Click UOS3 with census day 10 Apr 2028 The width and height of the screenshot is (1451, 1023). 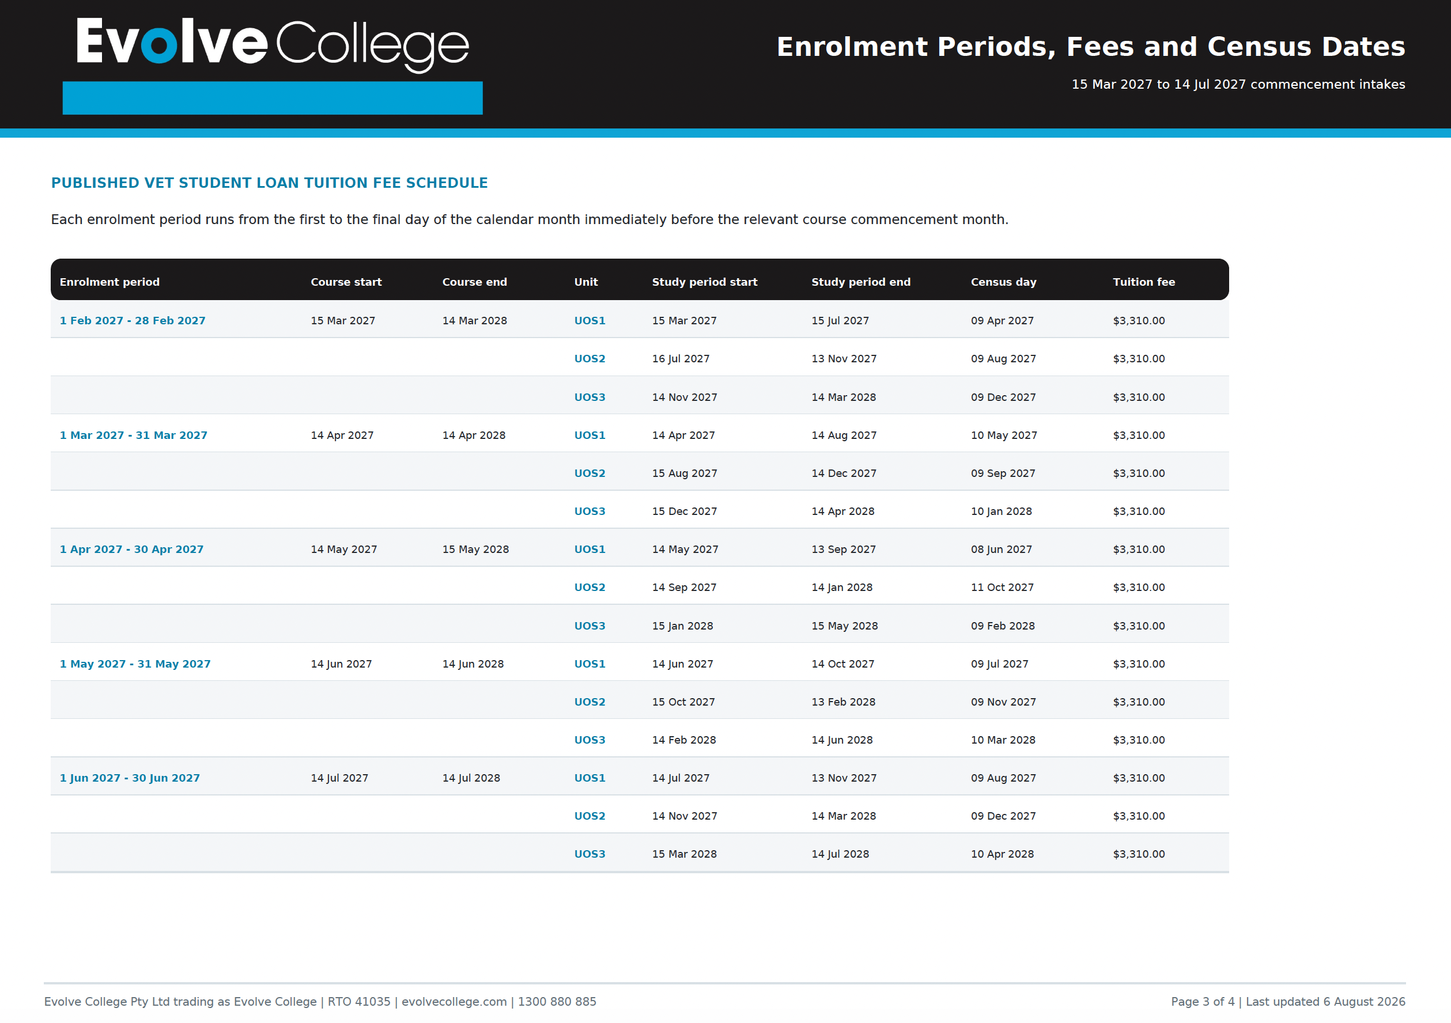click(x=590, y=854)
